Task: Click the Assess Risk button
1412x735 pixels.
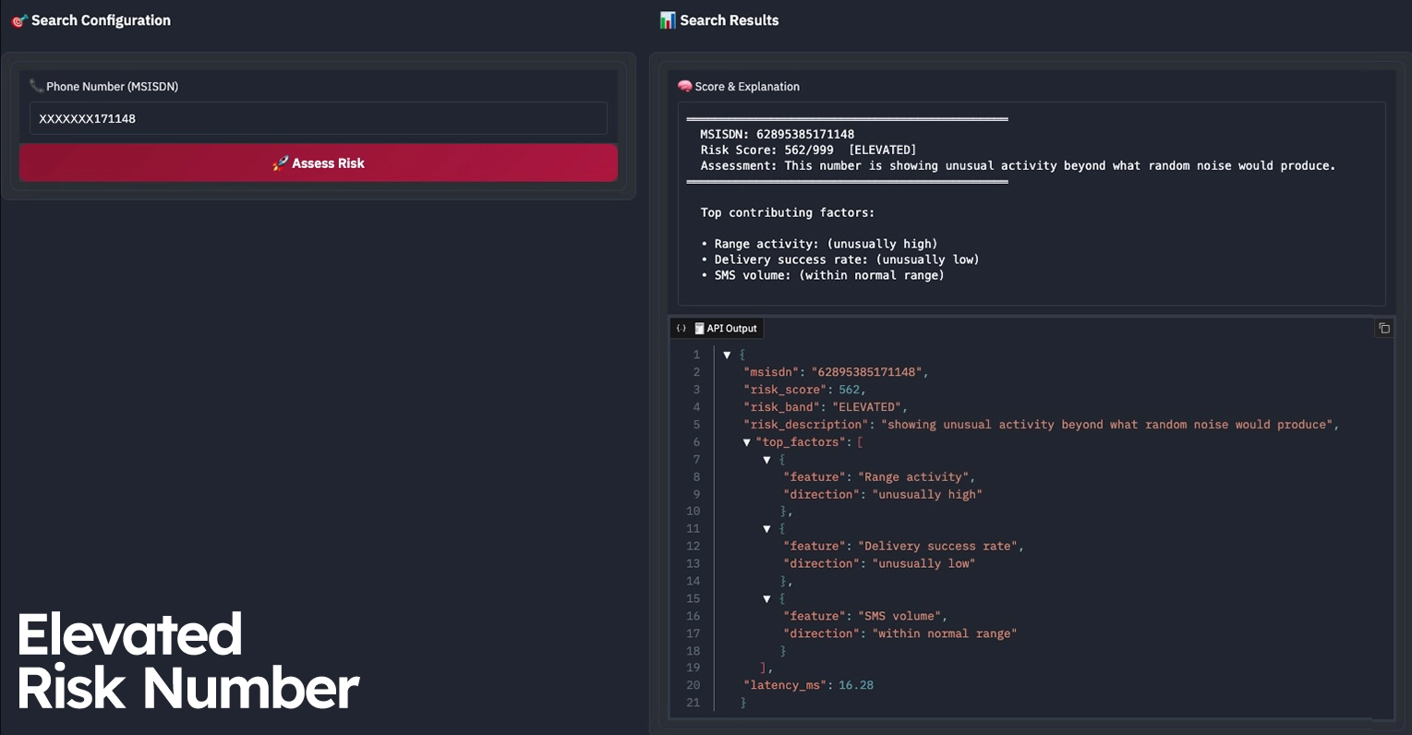Action: [x=319, y=163]
